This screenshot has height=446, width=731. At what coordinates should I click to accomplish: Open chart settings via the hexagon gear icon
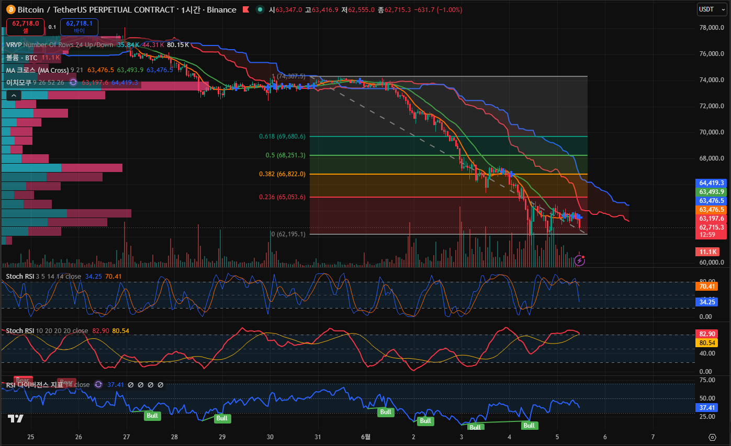[712, 437]
